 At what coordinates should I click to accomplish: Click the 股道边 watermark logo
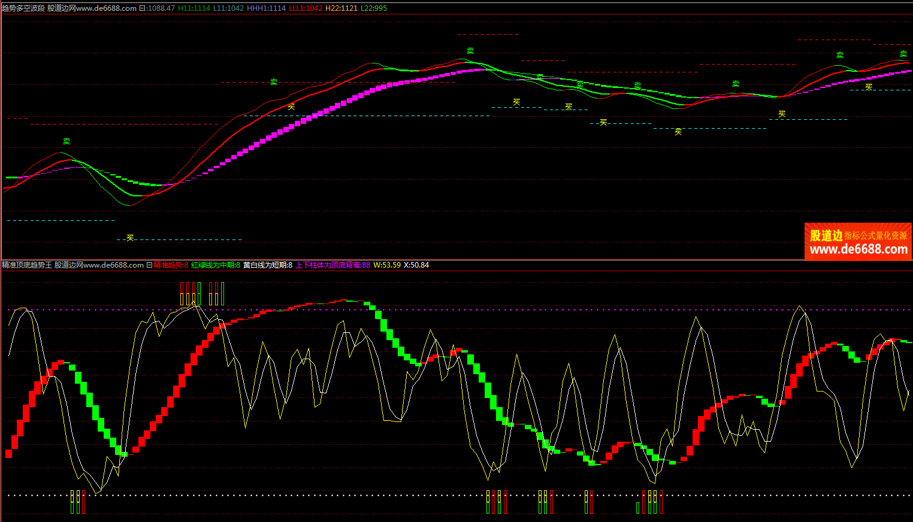coord(826,235)
